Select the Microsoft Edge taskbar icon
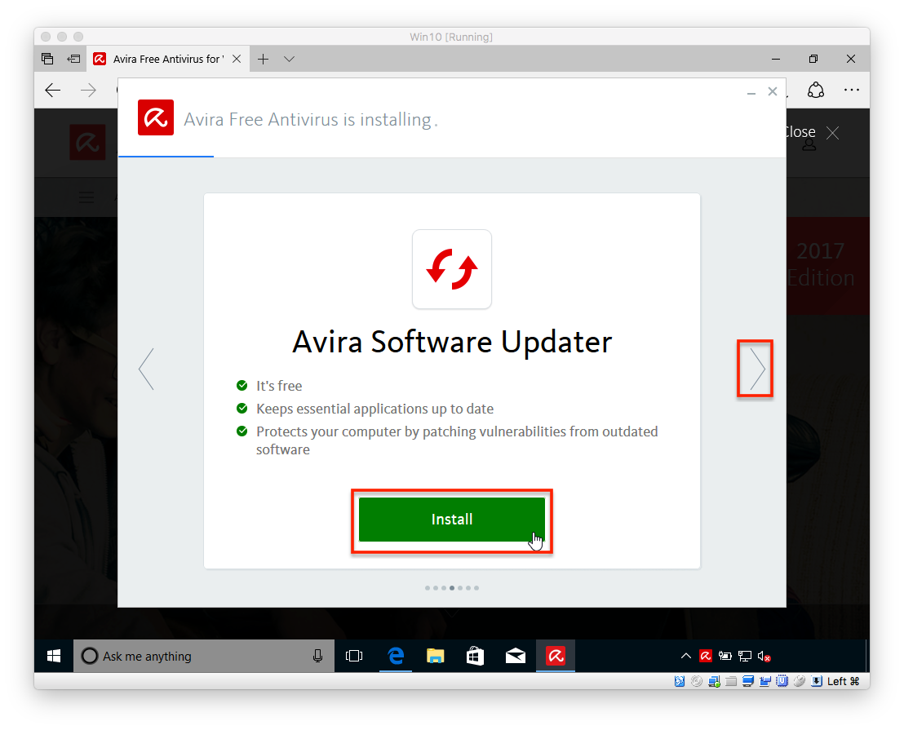The image size is (904, 730). click(396, 655)
